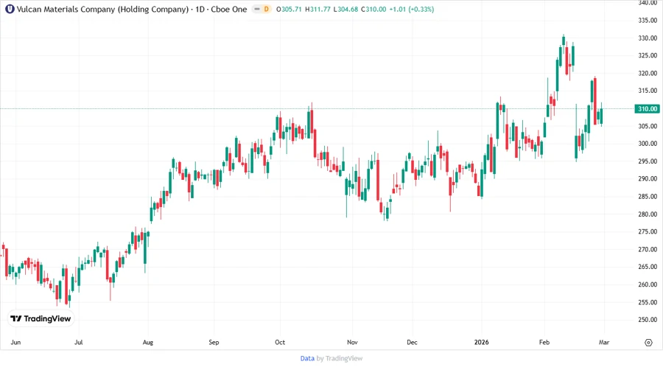Click the 250.00 price axis label
Screen dimensions: 663x367
coord(648,319)
